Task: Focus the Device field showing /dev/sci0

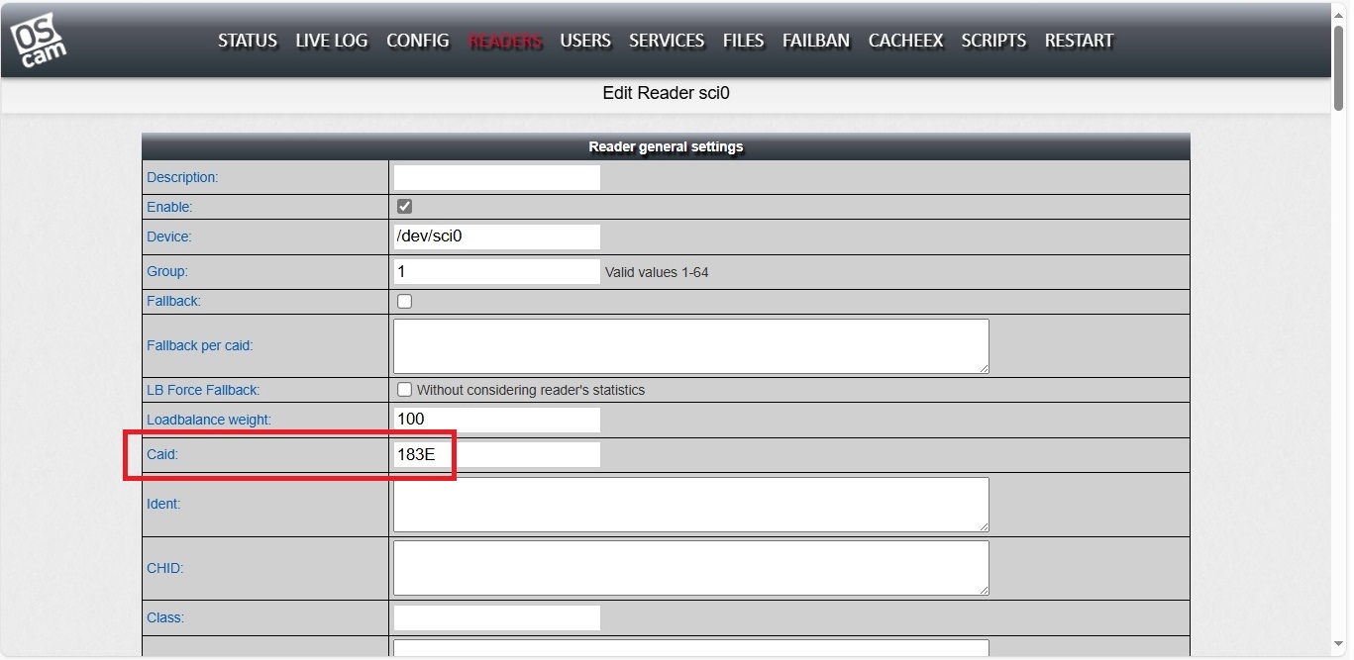Action: pos(496,237)
